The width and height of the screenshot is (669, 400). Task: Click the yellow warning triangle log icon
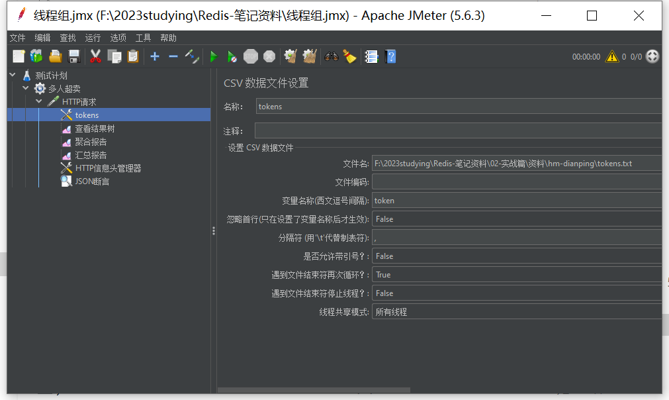pyautogui.click(x=612, y=57)
